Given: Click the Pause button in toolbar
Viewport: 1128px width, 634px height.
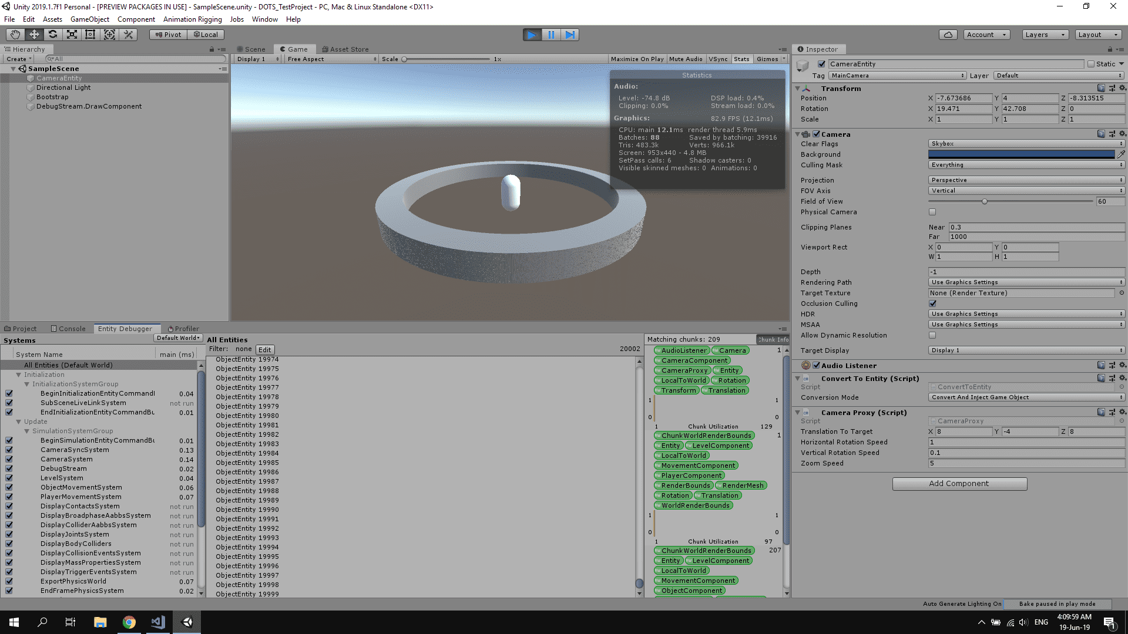Looking at the screenshot, I should (551, 34).
